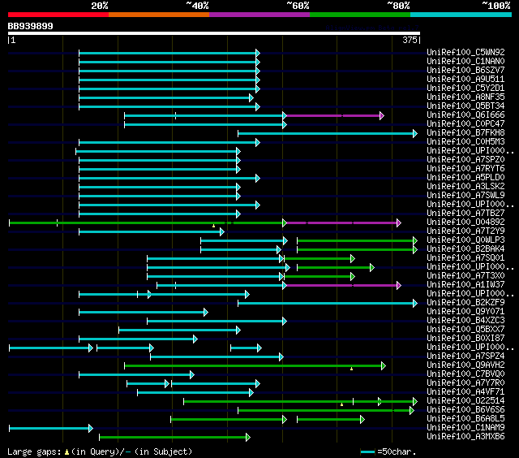The height and width of the screenshot is (458, 519).
Task: Click the green ~80% identity legend bar
Action: click(360, 15)
